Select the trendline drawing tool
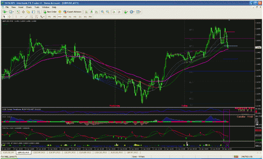The width and height of the screenshot is (263, 159). point(27,17)
